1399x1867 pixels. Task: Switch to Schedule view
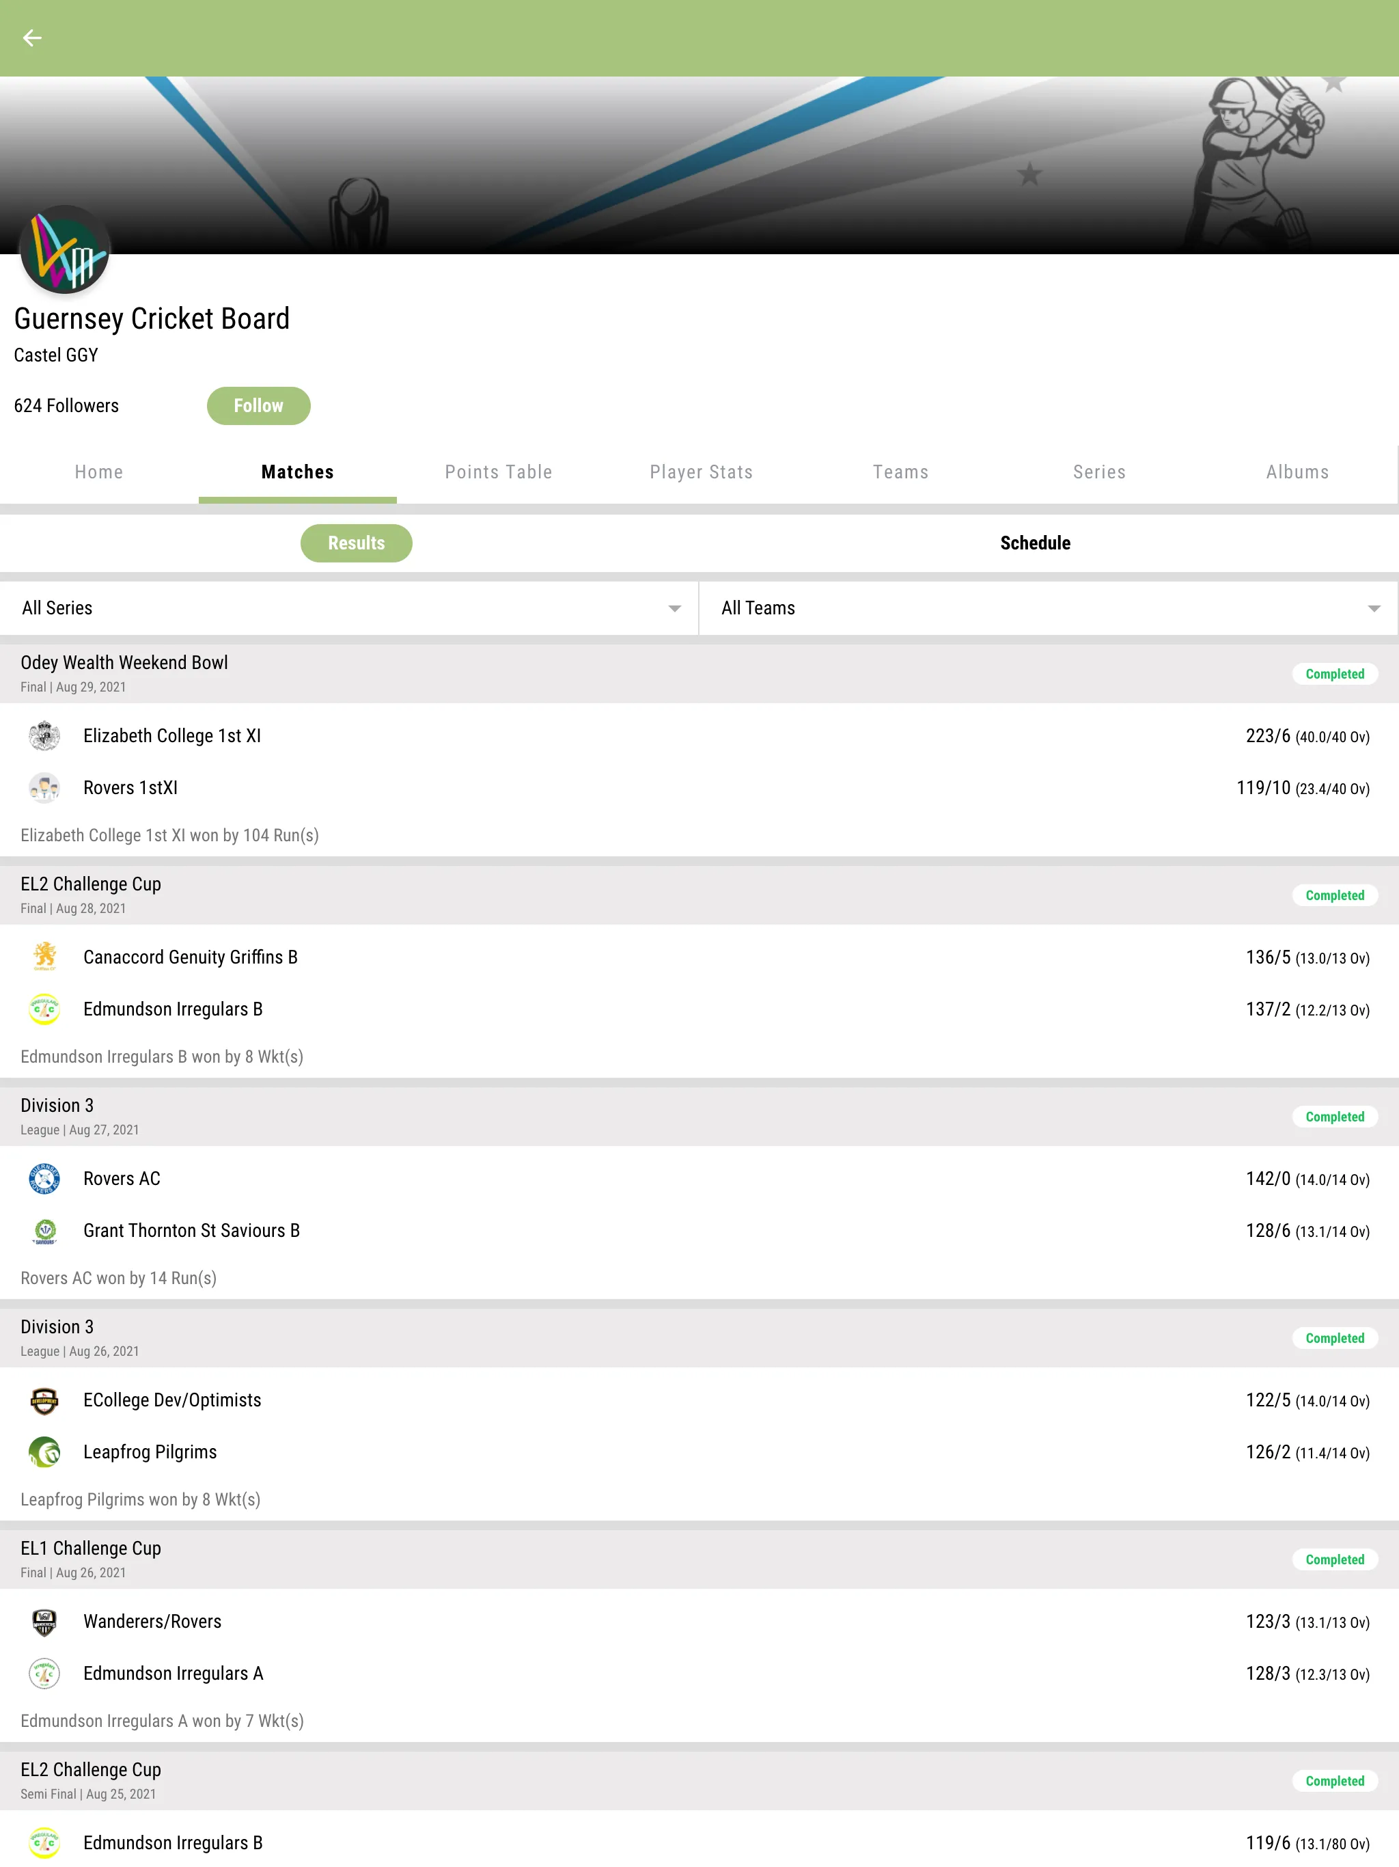tap(1034, 543)
